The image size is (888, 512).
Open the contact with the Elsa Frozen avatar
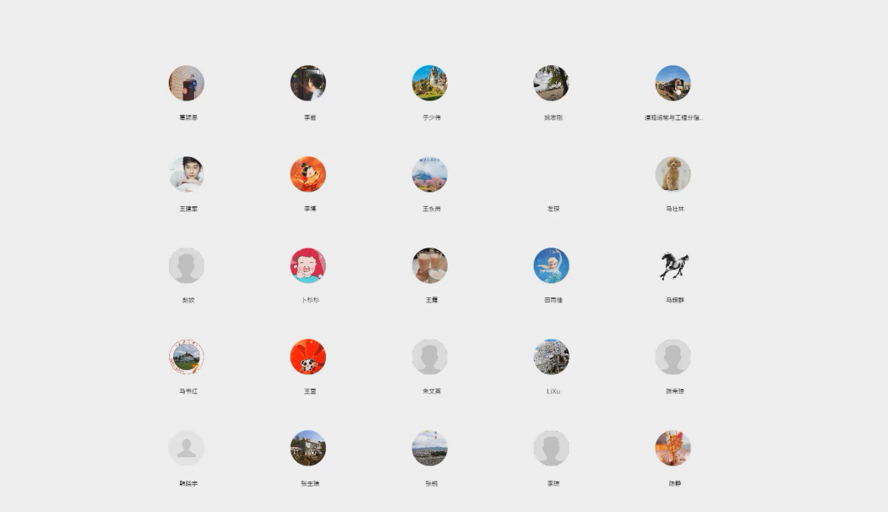[x=551, y=266]
